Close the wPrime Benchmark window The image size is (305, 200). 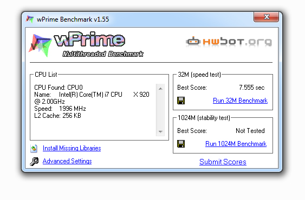click(x=267, y=17)
